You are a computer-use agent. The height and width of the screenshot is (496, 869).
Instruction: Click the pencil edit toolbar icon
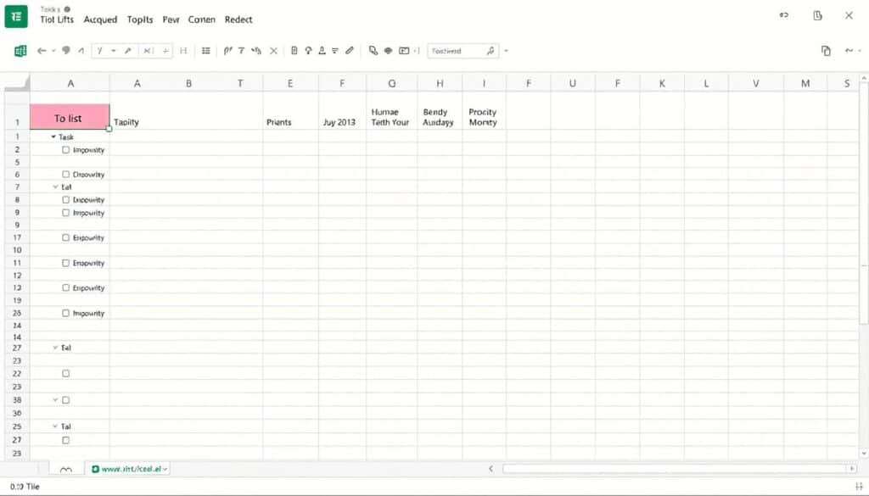coord(350,51)
